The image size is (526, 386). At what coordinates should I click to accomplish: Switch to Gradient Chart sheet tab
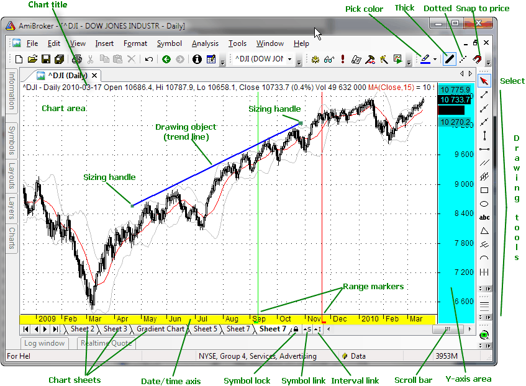160,329
